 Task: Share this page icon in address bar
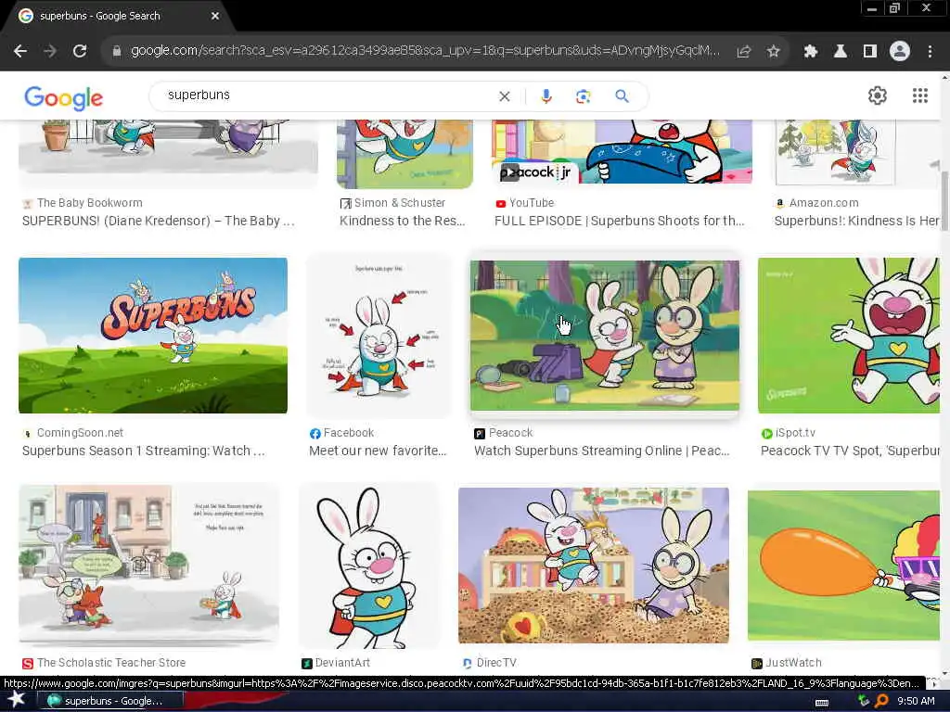coord(743,52)
